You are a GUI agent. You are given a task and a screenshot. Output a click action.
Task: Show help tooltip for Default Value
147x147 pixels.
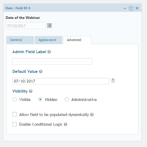tap(41, 72)
